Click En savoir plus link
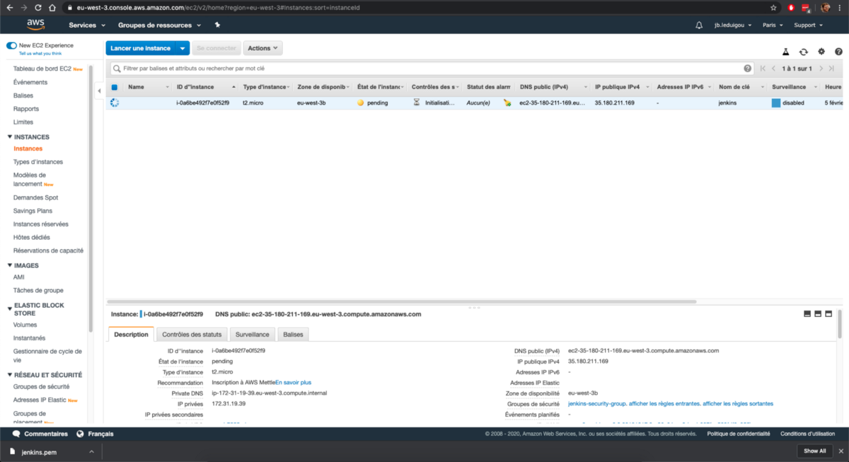Image resolution: width=849 pixels, height=462 pixels. [293, 382]
